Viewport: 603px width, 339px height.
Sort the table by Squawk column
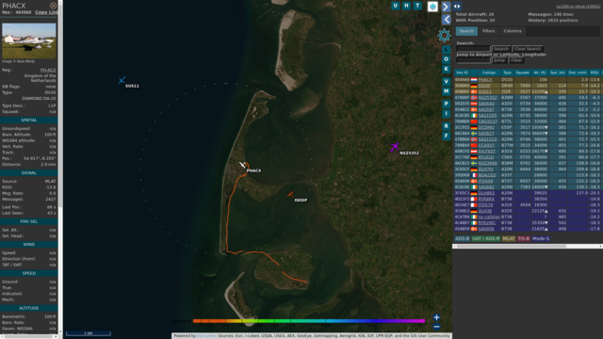(522, 73)
